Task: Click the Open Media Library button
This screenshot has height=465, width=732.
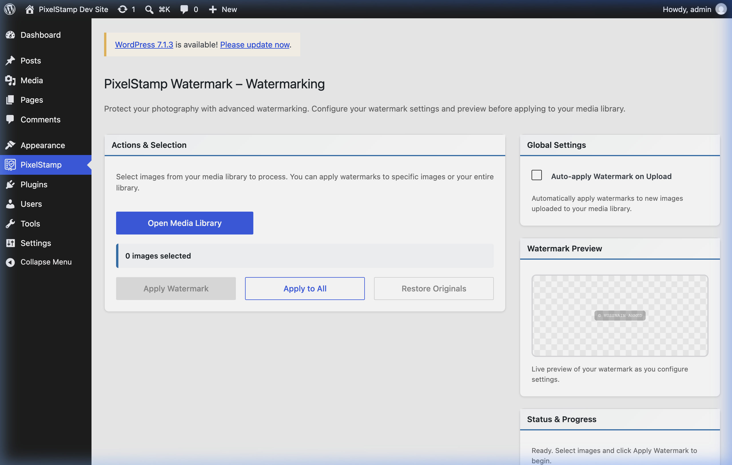Action: (x=184, y=223)
